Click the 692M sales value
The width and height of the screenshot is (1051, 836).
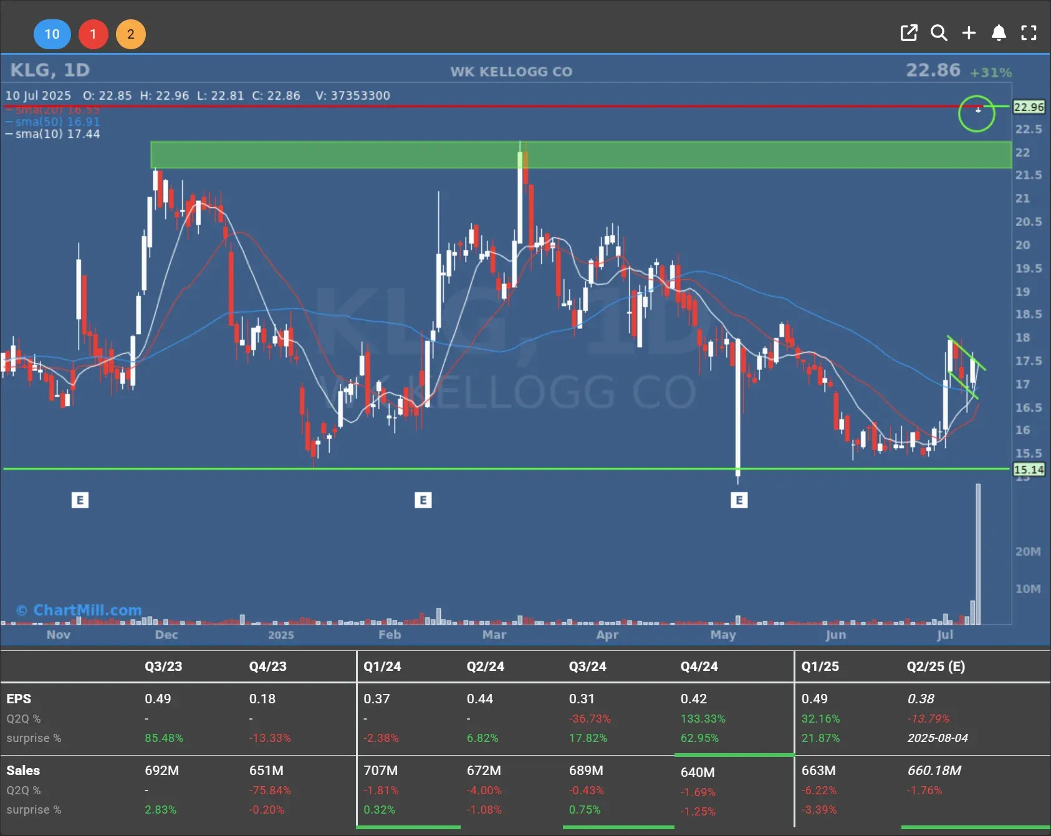[161, 771]
